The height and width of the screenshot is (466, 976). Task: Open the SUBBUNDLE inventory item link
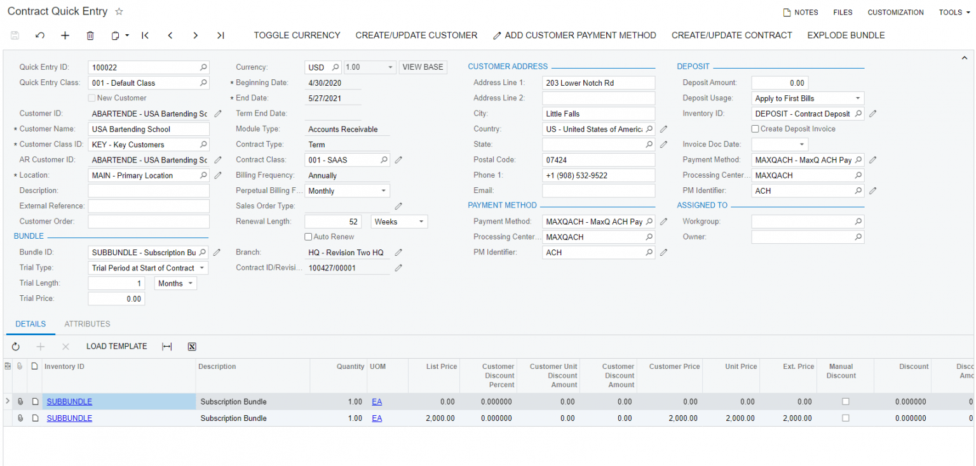(x=69, y=401)
